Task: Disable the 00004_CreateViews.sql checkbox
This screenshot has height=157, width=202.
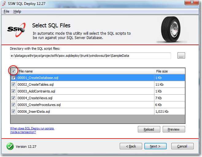Action: [x=13, y=98]
